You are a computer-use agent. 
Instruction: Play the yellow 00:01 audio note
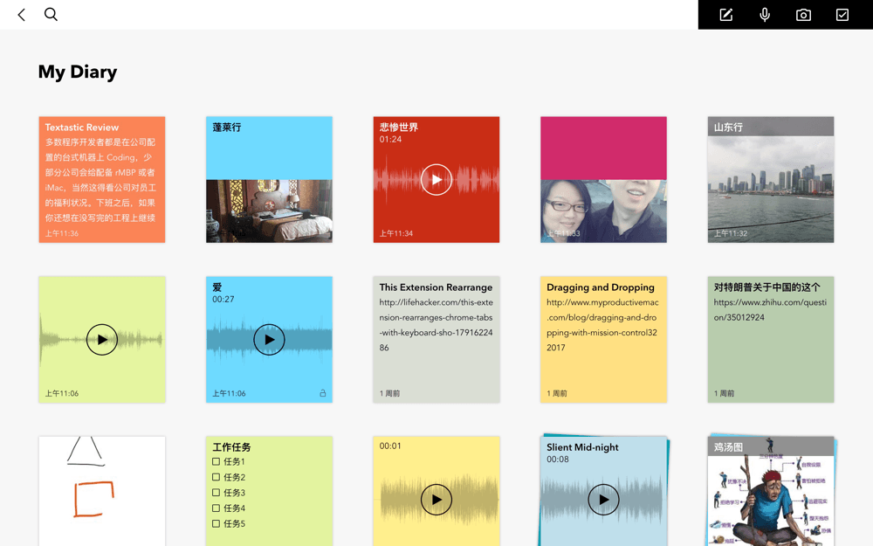pyautogui.click(x=436, y=500)
